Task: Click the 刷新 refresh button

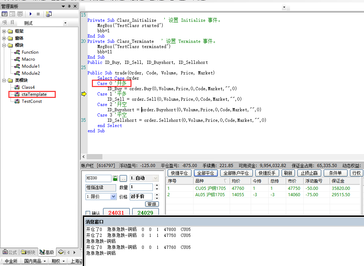Action: 288,173
